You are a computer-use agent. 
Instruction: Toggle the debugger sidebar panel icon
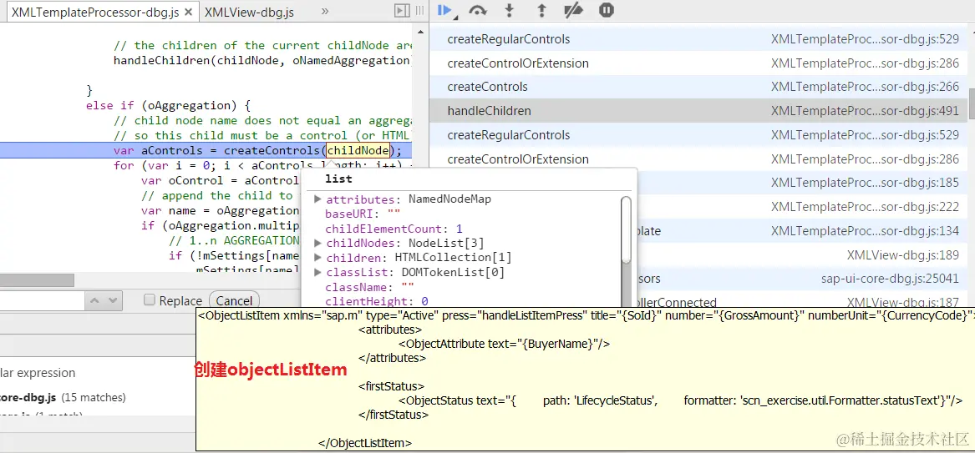pos(403,11)
